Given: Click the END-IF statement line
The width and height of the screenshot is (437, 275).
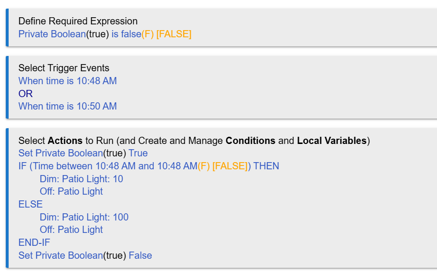Looking at the screenshot, I should point(34,242).
